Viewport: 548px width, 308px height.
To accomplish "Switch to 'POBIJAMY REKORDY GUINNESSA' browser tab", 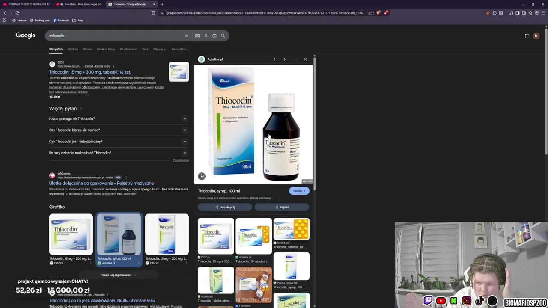I will [x=26, y=4].
